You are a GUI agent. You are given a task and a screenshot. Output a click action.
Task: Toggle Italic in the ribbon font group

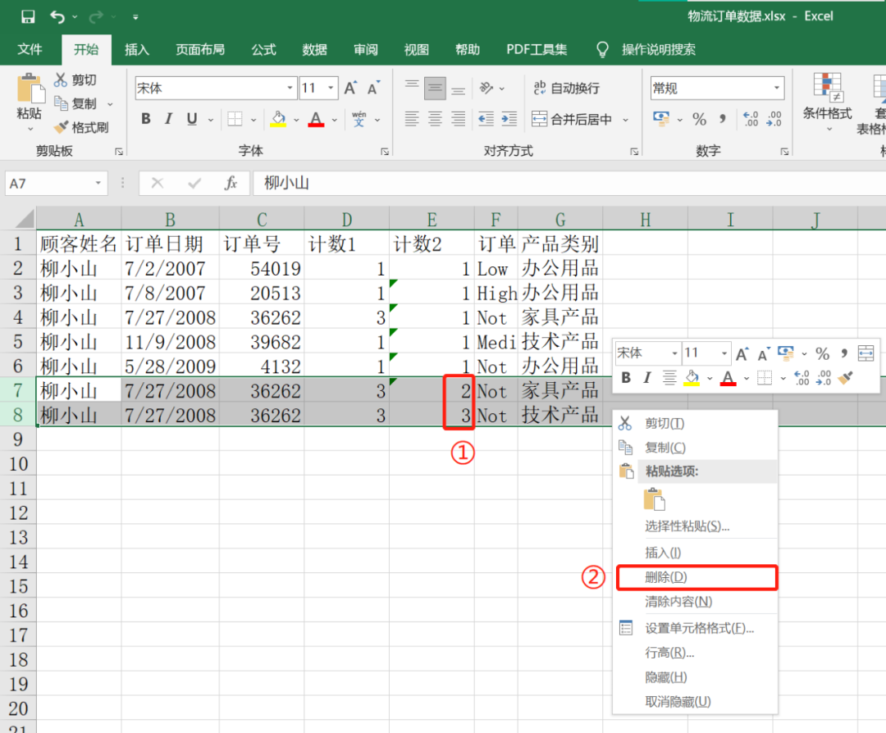point(168,119)
